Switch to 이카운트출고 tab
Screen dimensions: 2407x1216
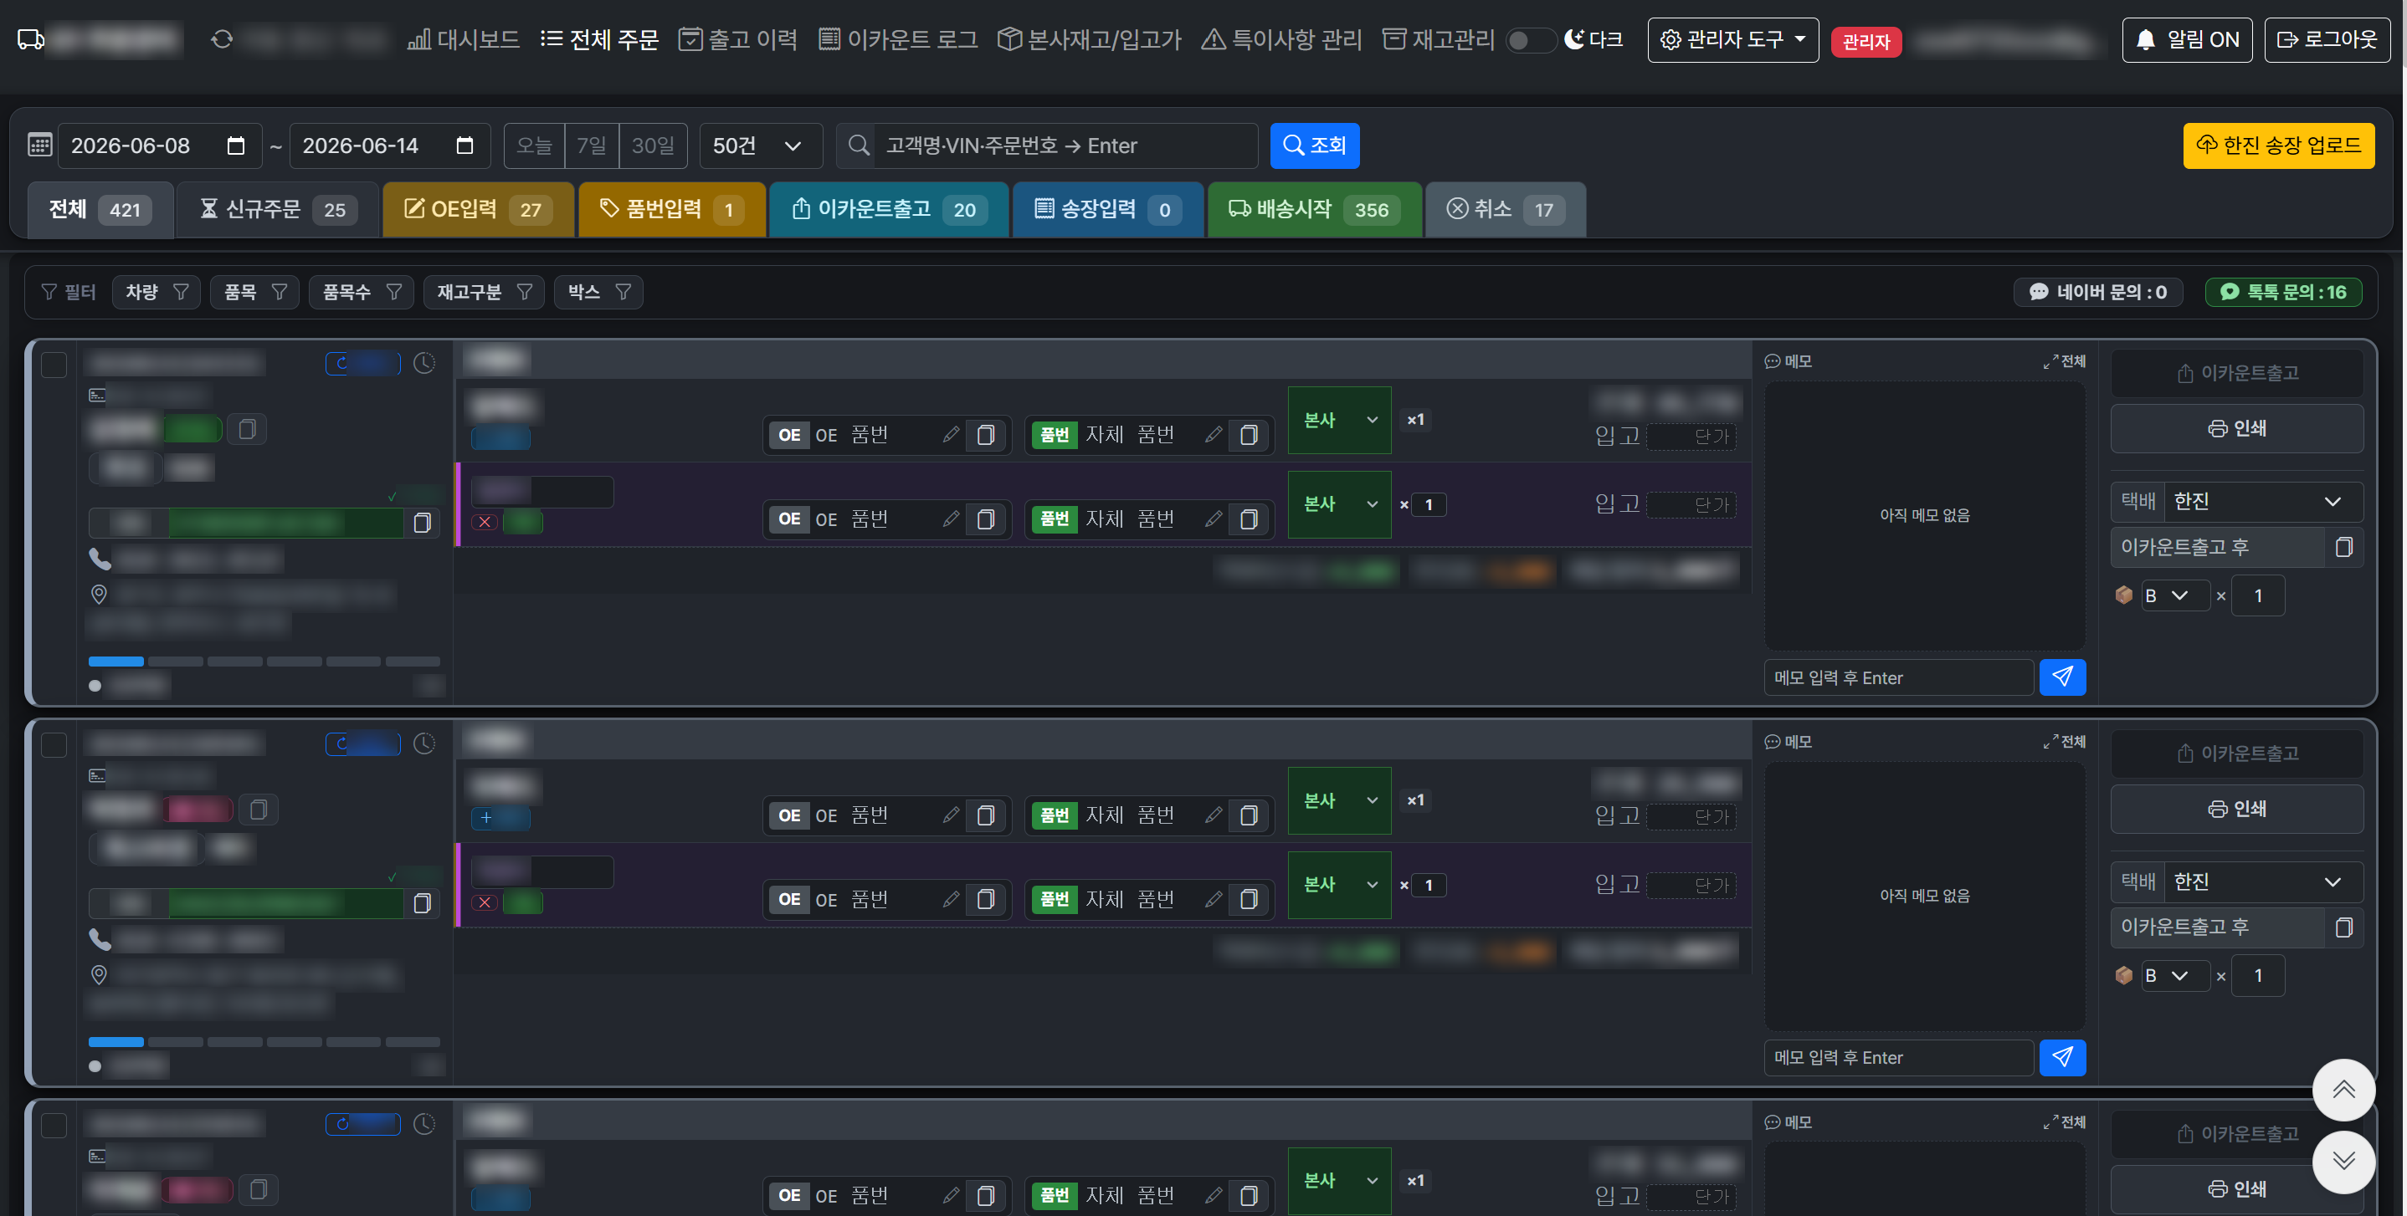(888, 209)
